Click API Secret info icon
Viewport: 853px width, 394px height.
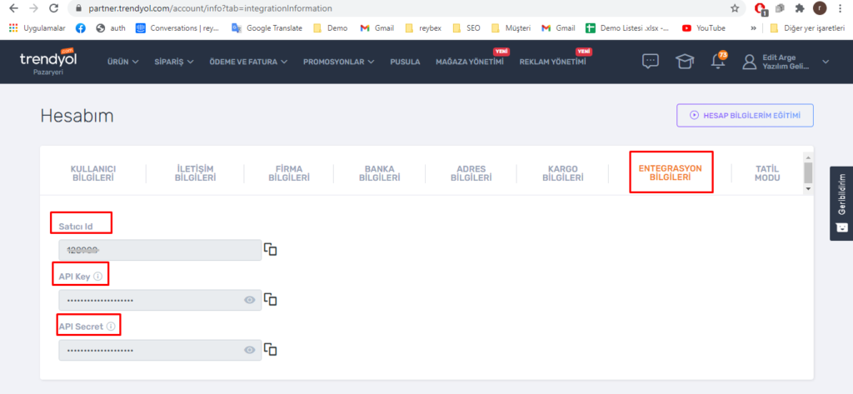click(x=111, y=327)
